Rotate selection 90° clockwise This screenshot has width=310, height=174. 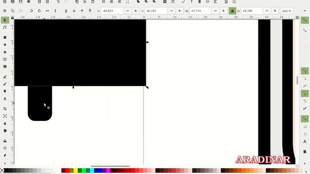tap(39, 11)
